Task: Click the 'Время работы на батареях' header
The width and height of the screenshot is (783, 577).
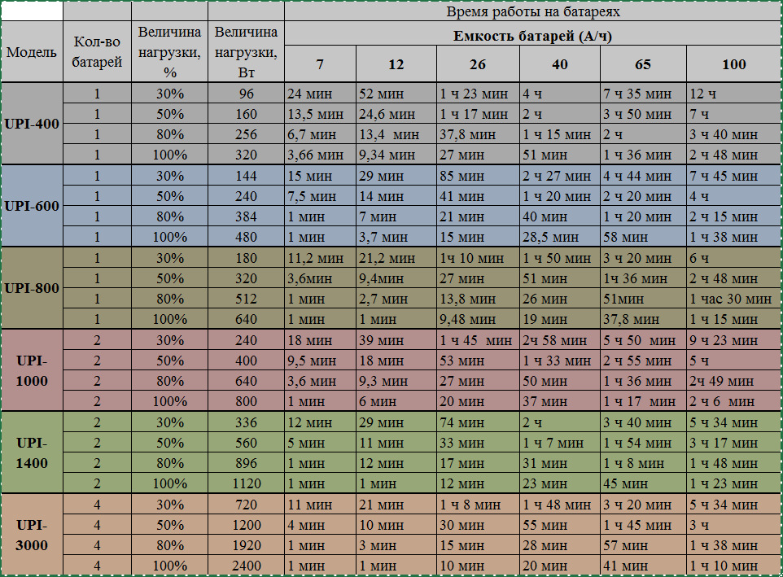Action: pyautogui.click(x=532, y=11)
